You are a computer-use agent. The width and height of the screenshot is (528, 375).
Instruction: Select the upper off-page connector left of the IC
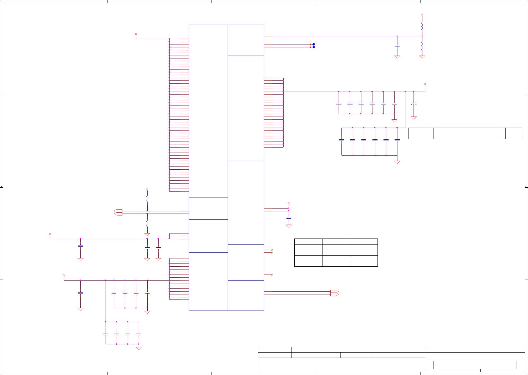118,211
